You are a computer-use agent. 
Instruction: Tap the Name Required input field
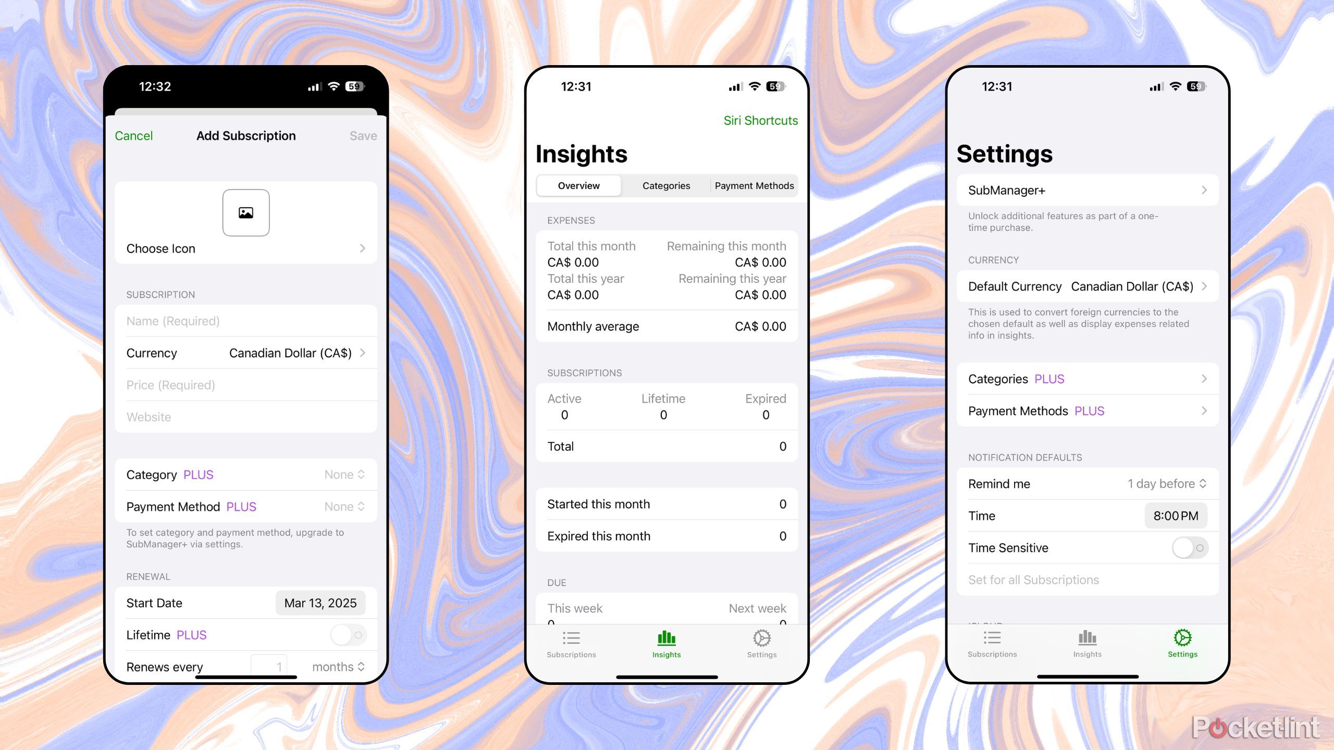pyautogui.click(x=245, y=320)
